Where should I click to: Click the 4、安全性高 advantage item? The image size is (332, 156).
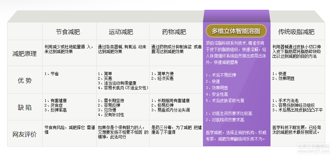pos(217,94)
